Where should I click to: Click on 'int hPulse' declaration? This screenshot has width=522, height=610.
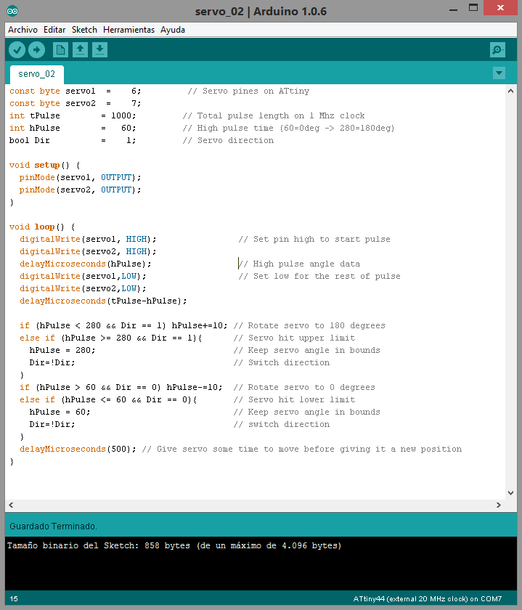73,128
